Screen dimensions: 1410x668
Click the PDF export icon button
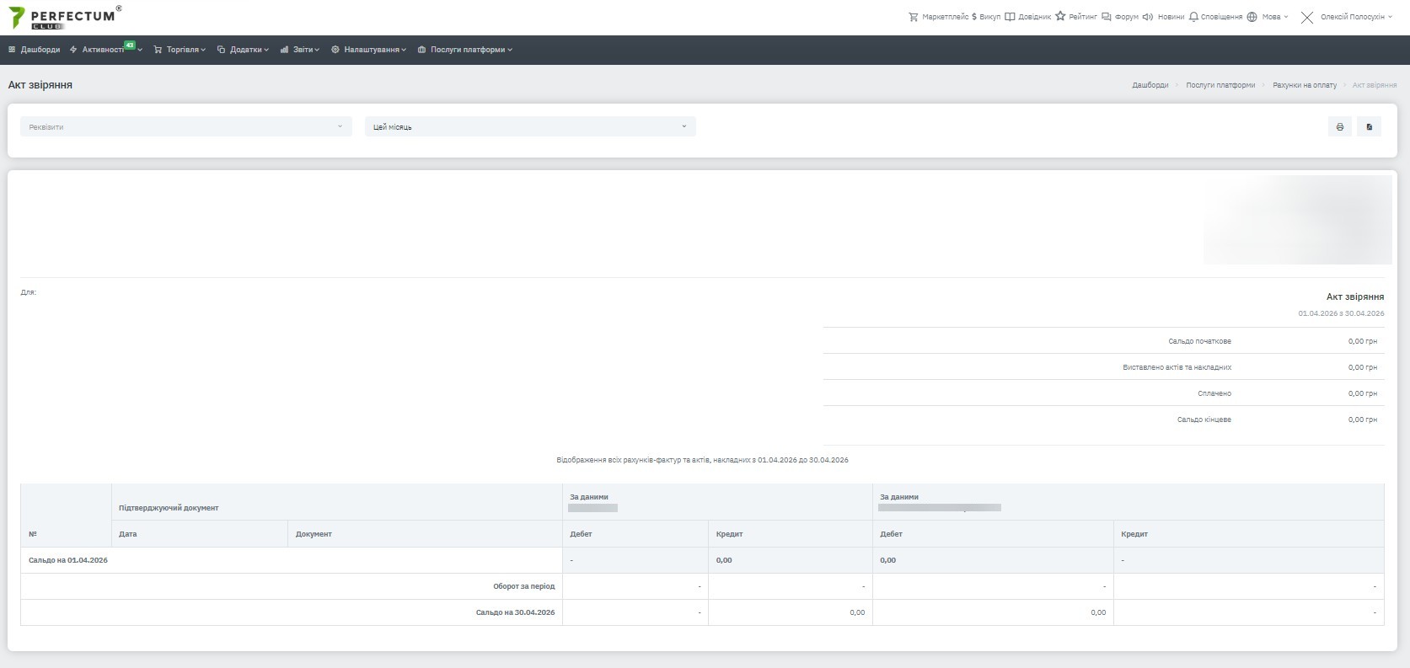[x=1369, y=127]
